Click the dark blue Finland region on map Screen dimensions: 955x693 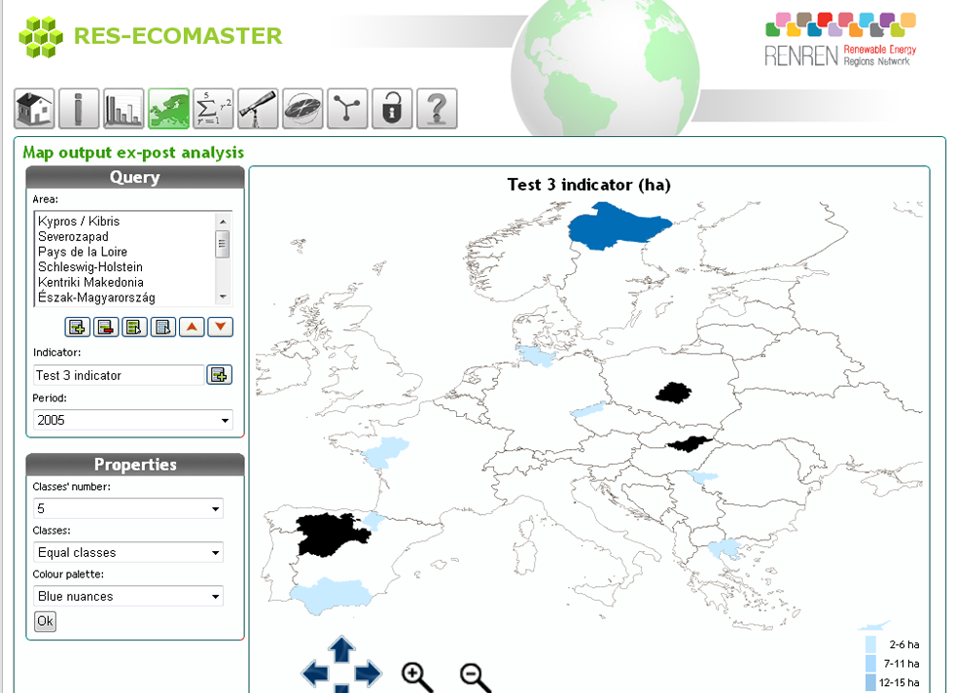point(616,228)
